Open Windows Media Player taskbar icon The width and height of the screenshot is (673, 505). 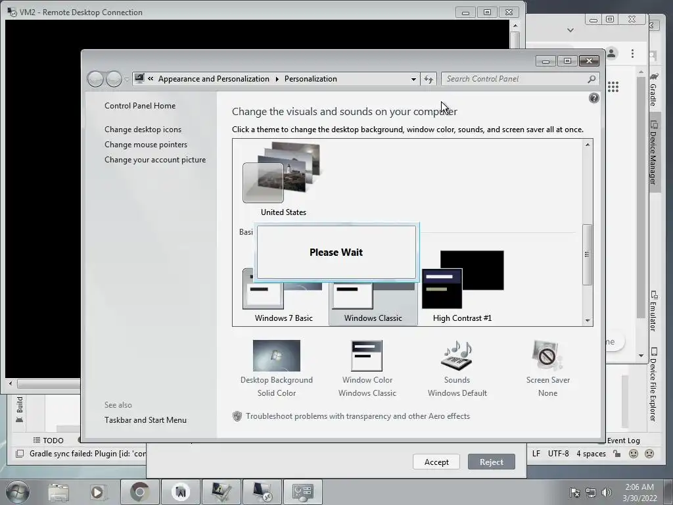[97, 492]
